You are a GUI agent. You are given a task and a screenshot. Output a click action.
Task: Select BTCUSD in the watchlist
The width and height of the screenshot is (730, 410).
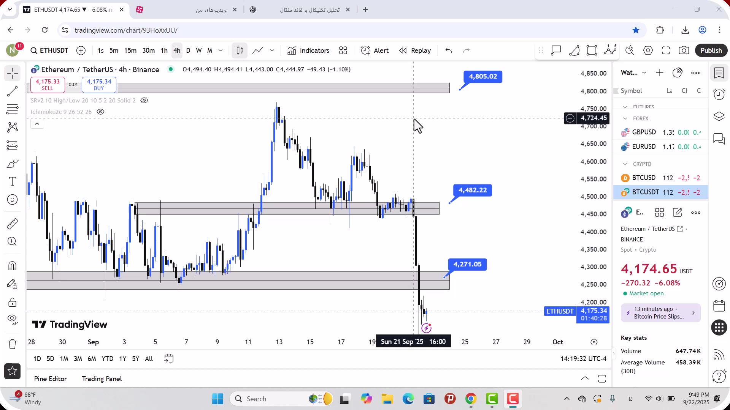tap(661, 178)
